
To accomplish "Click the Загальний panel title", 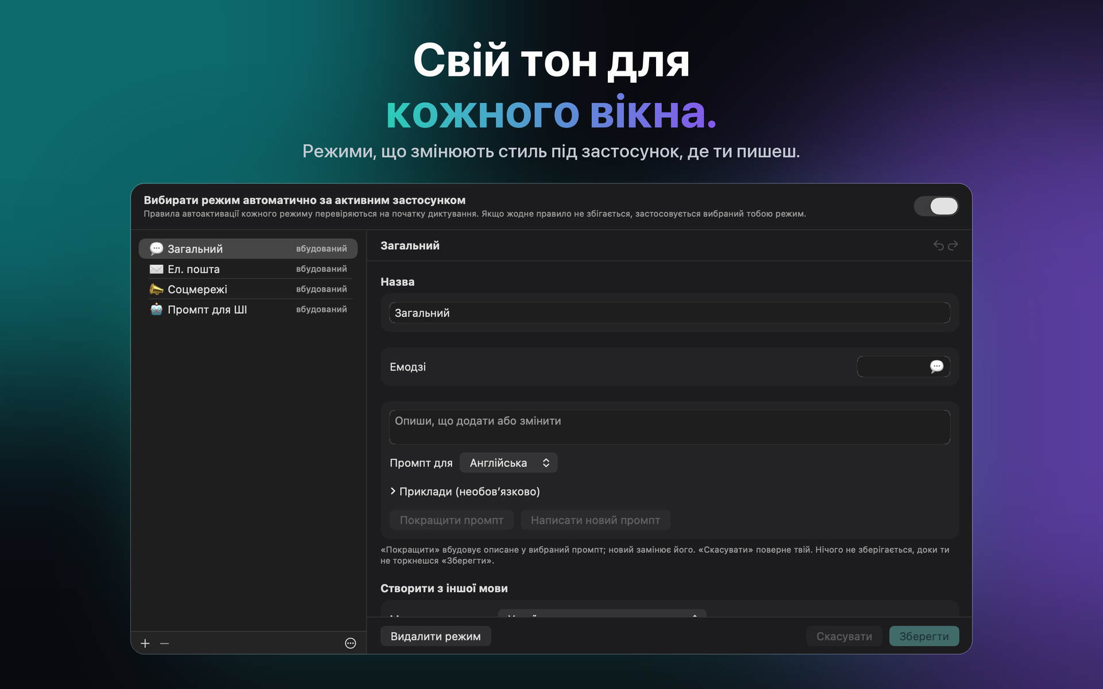I will click(410, 246).
